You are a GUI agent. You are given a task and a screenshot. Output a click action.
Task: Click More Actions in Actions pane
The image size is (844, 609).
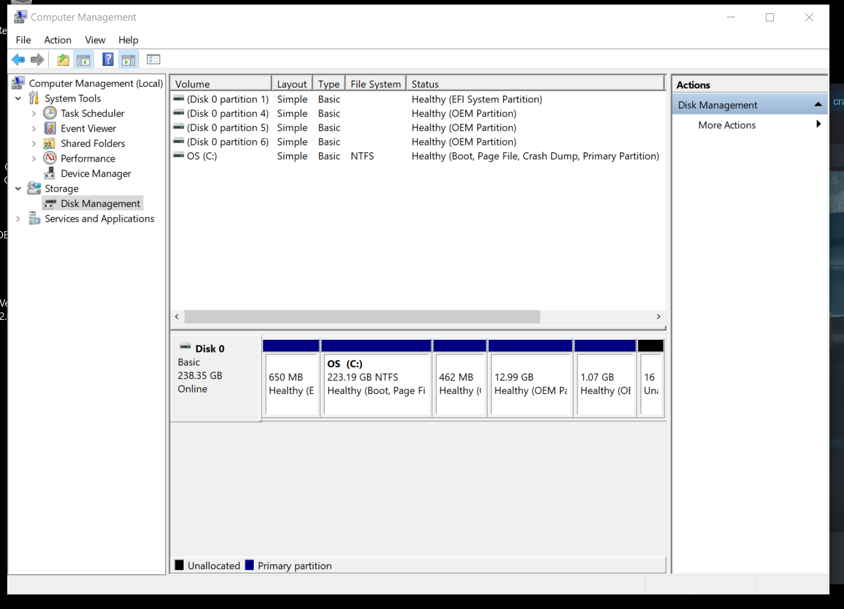click(727, 125)
